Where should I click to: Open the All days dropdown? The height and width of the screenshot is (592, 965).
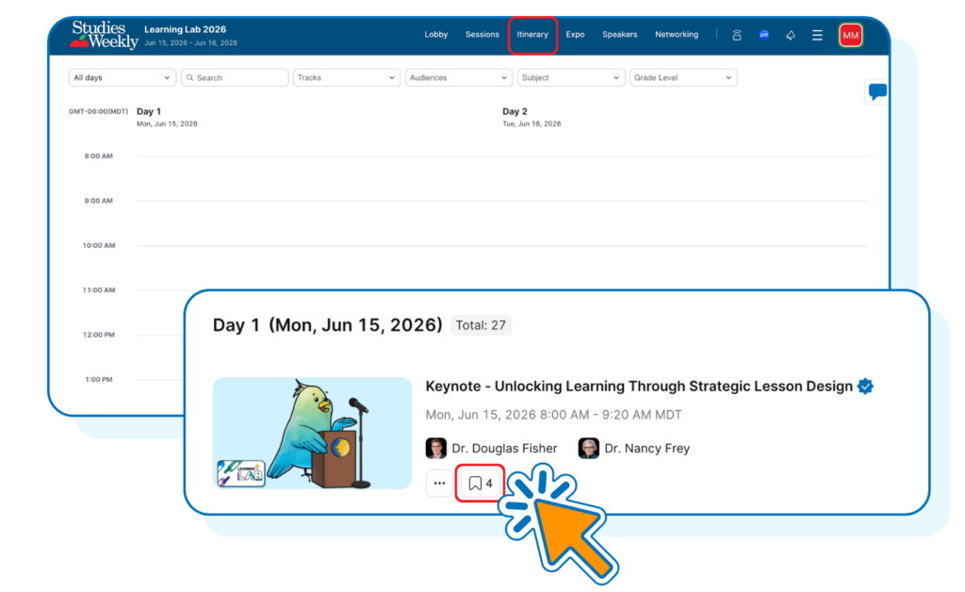click(x=122, y=77)
